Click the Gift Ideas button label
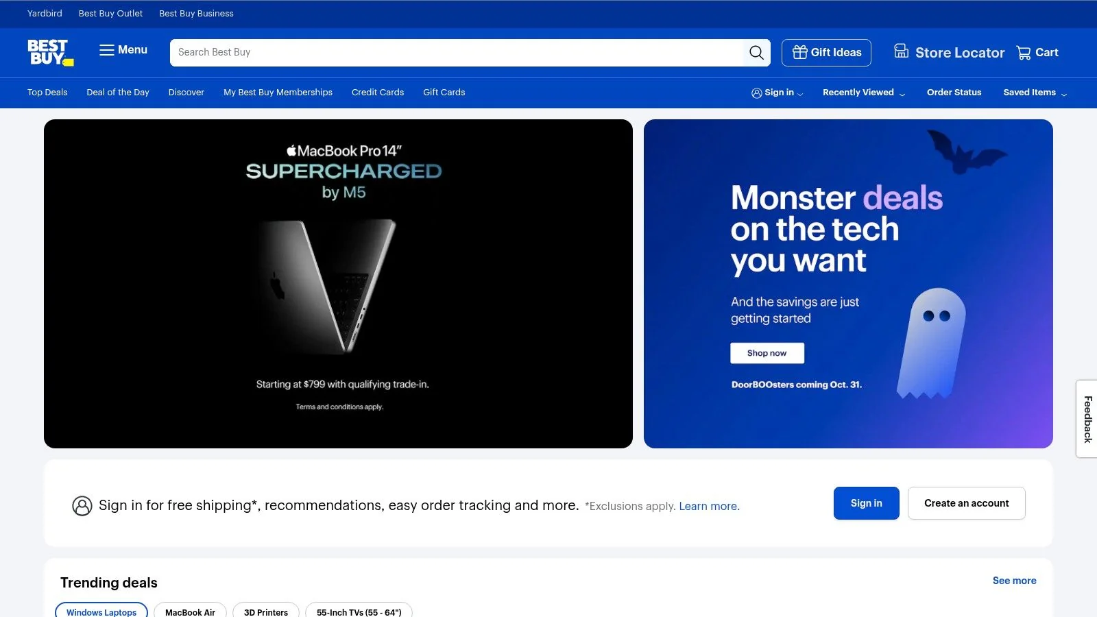This screenshot has height=617, width=1097. [x=836, y=53]
